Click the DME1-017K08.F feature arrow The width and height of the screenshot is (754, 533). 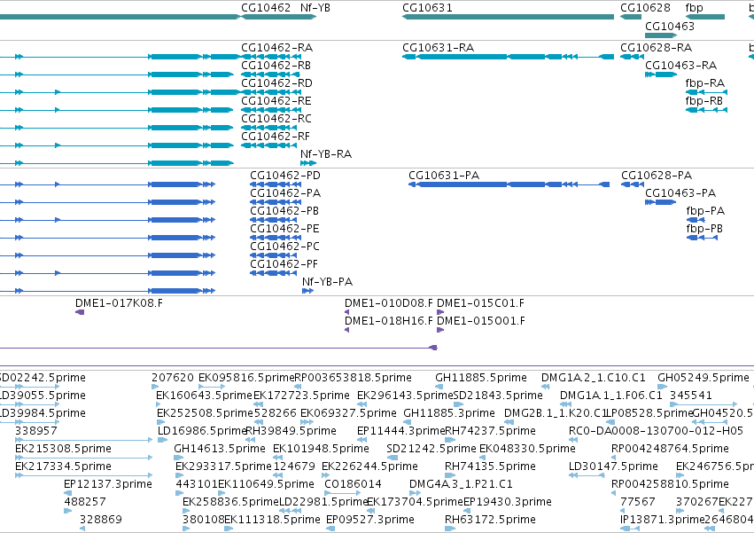coord(80,312)
